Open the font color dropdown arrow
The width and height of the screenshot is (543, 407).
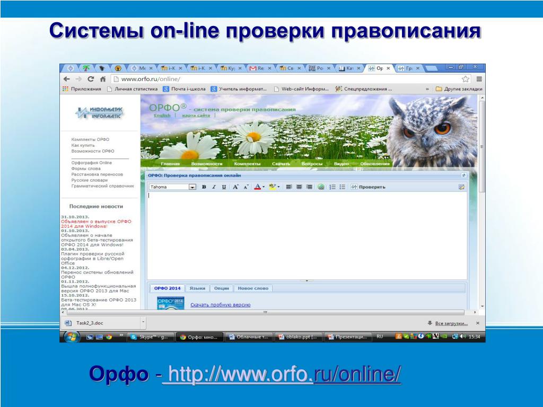point(264,187)
